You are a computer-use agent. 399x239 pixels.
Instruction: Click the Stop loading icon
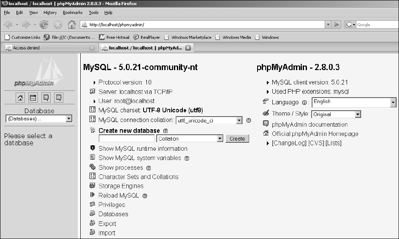coord(58,24)
